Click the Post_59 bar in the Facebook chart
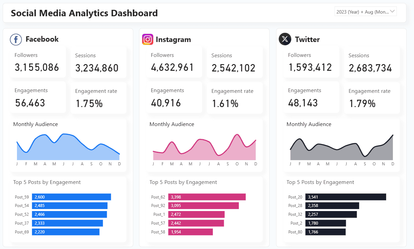 72,197
